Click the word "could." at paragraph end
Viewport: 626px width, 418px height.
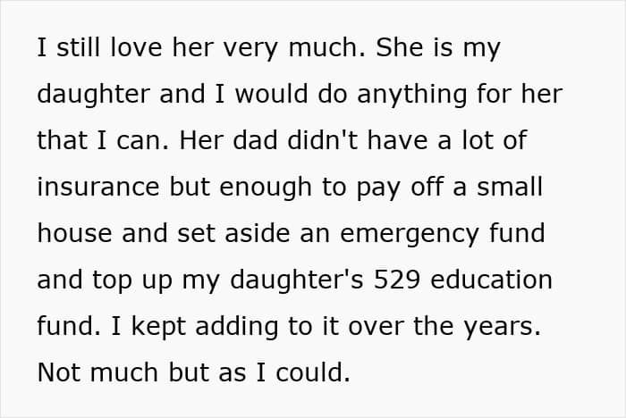[x=313, y=372]
